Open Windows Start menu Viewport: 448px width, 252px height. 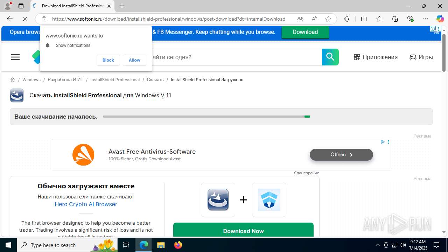pyautogui.click(x=8, y=245)
